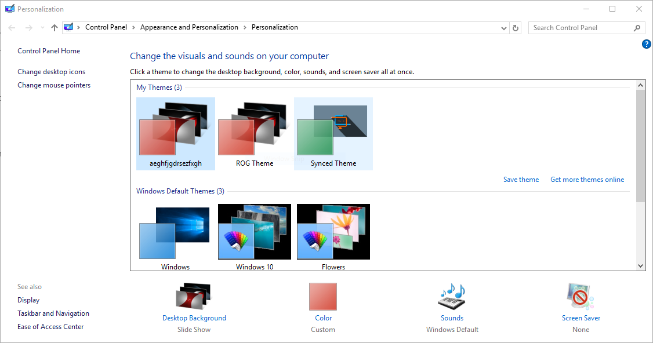Apply the Windows default theme

[x=175, y=237]
